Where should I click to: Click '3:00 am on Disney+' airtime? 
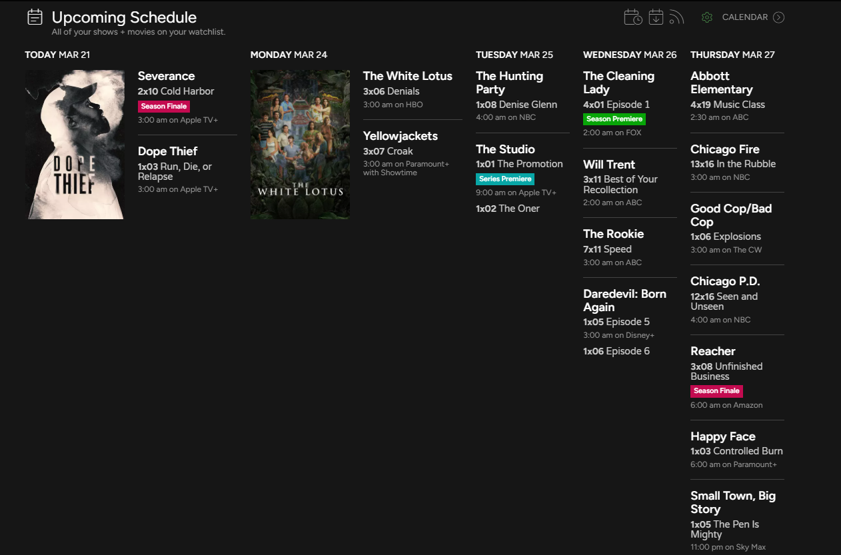click(x=619, y=335)
